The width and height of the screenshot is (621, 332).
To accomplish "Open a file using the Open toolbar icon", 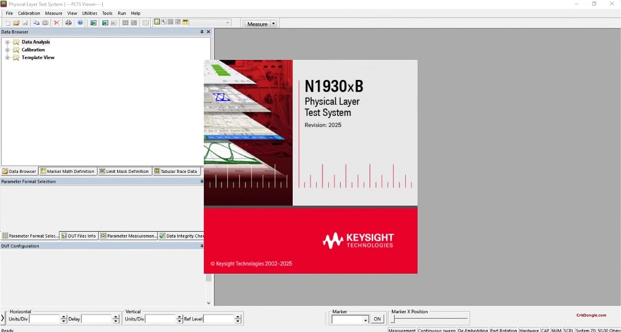I will click(17, 23).
